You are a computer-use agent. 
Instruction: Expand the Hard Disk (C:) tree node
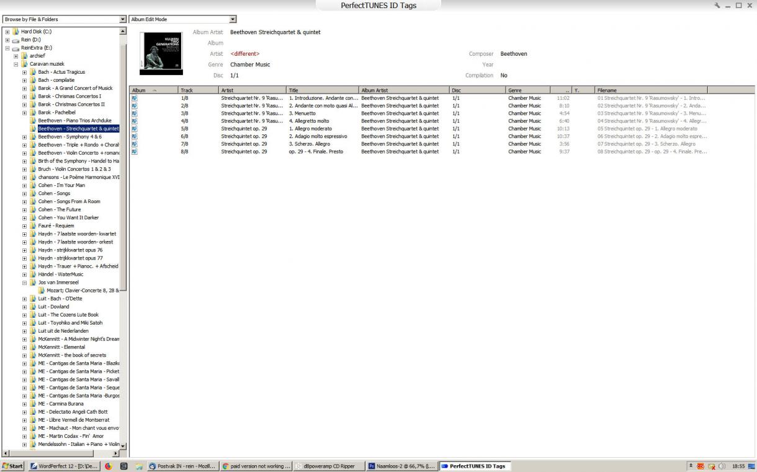tap(6, 32)
